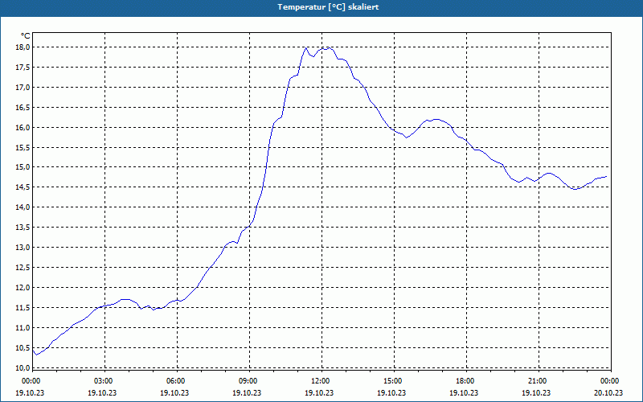Image resolution: width=643 pixels, height=402 pixels.
Task: Click the 14,5 y-axis value
Action: click(23, 187)
